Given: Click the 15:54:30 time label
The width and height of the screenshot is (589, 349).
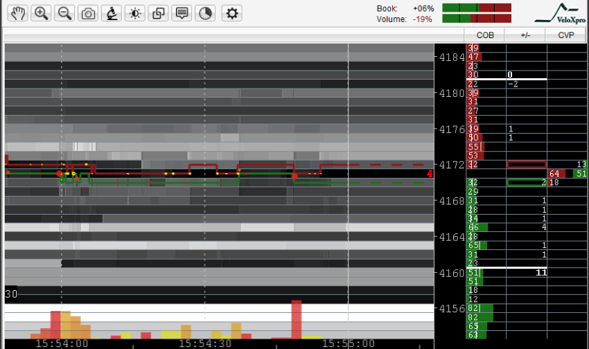Looking at the screenshot, I should click(205, 343).
